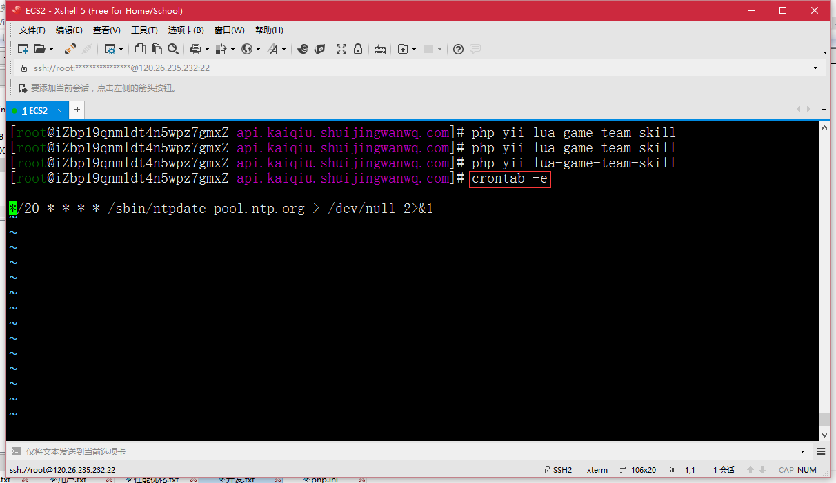The width and height of the screenshot is (836, 483).
Task: Click the Open session folder icon
Action: [x=39, y=49]
